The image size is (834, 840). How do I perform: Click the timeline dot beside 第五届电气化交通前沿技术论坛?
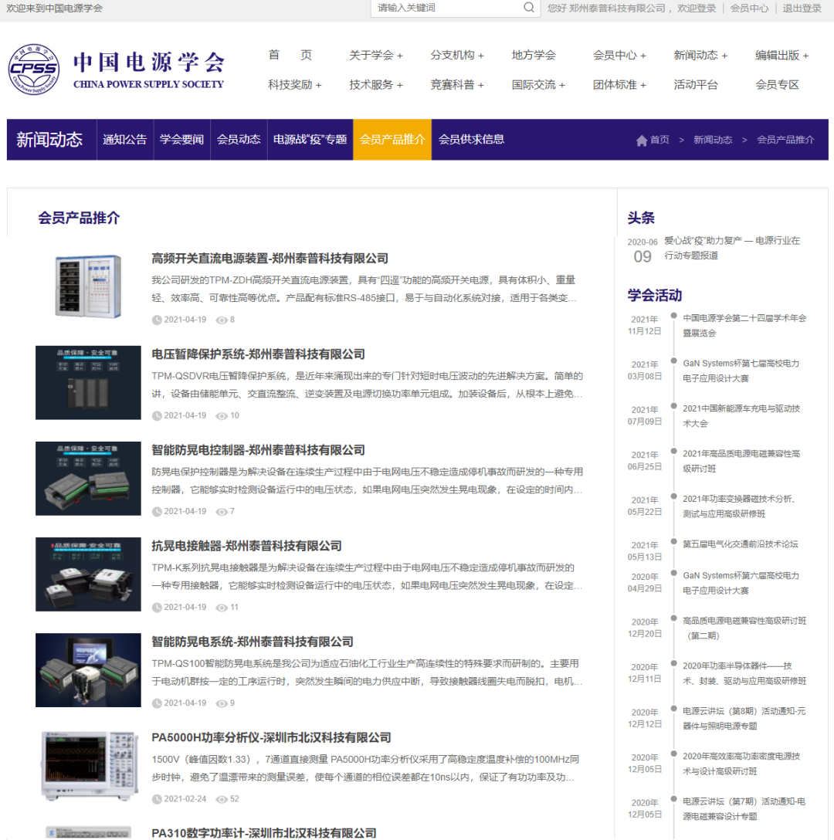click(x=673, y=542)
